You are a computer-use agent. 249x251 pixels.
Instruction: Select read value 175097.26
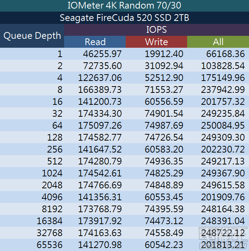pos(100,125)
